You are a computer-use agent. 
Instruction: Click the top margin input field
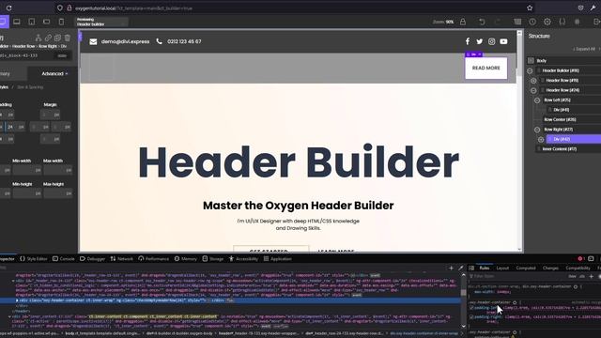click(50, 115)
